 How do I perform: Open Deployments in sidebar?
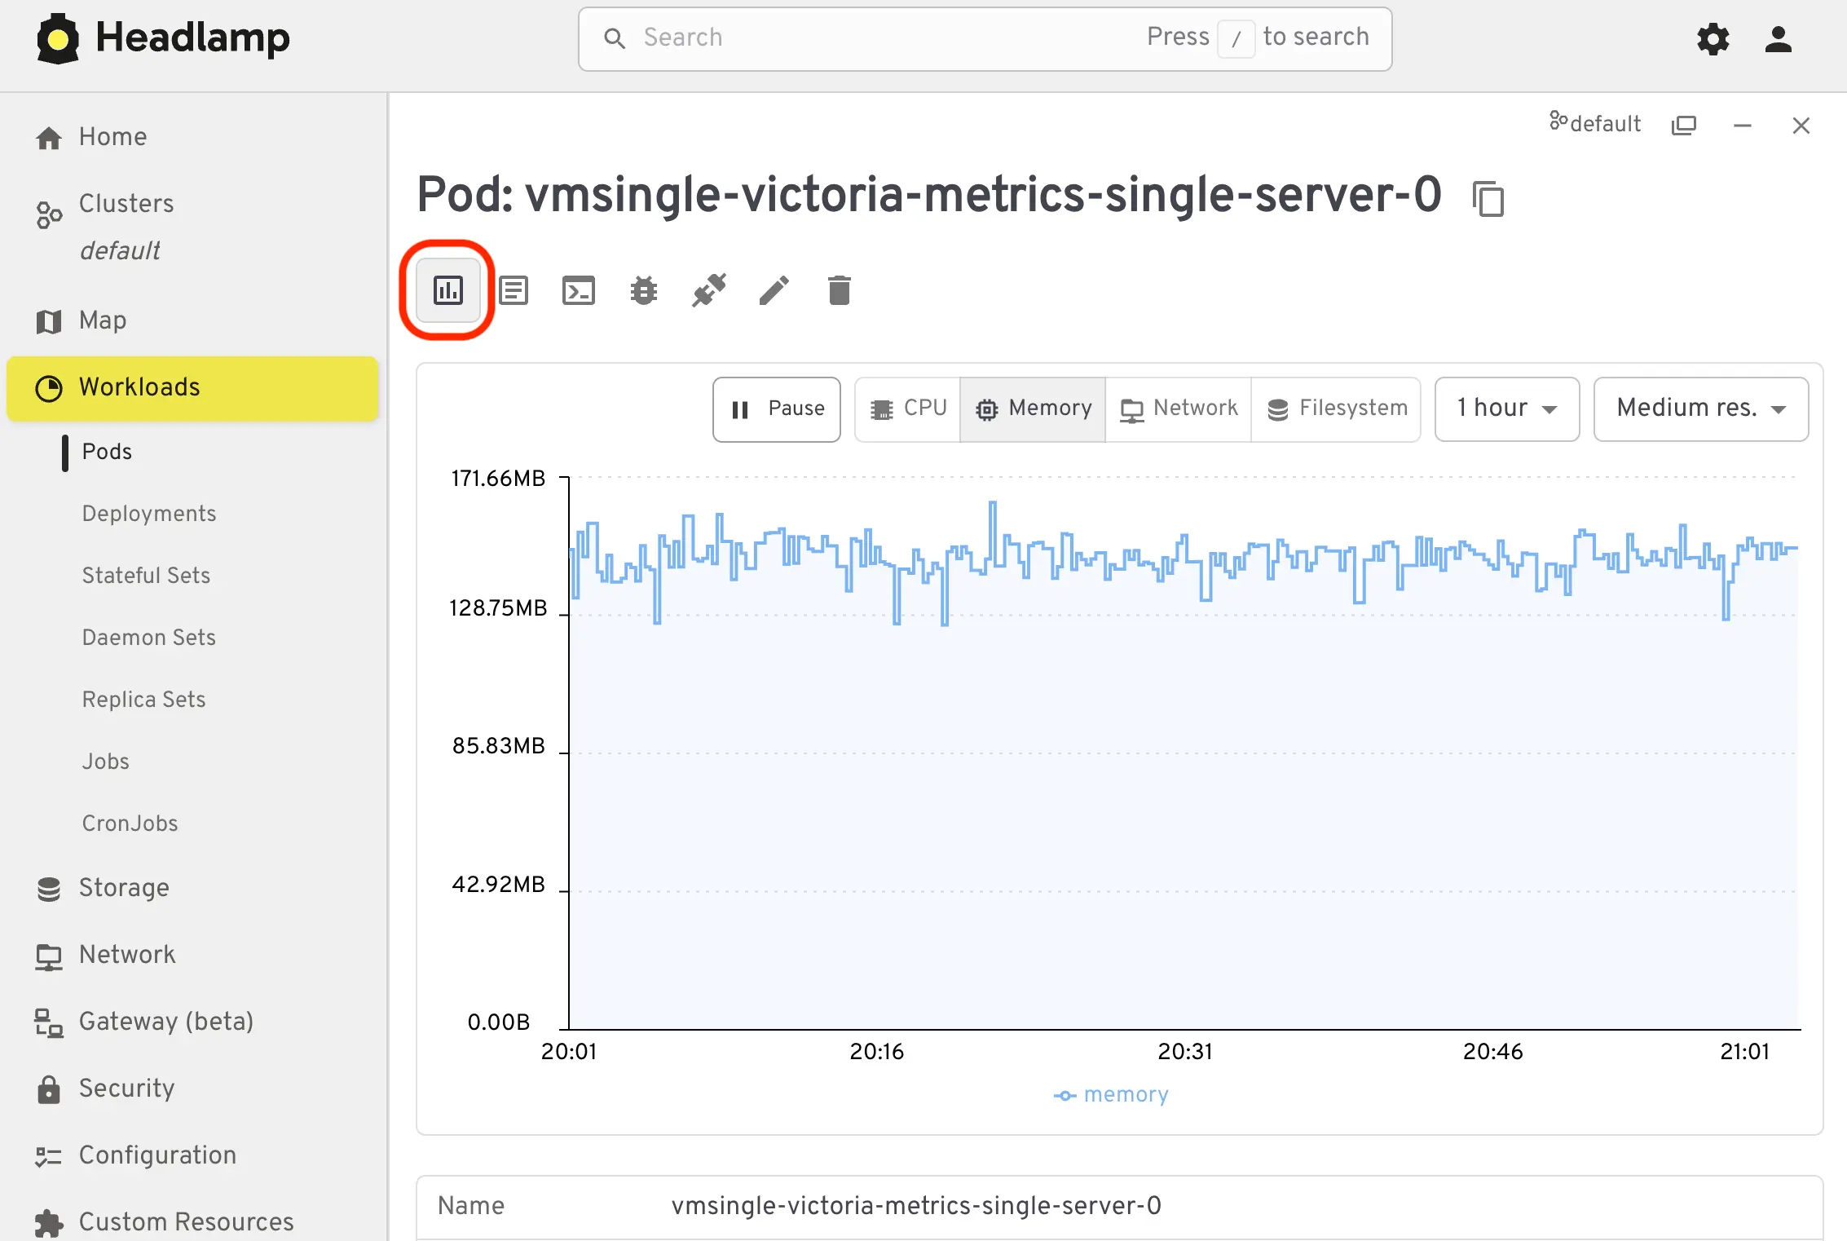pos(149,514)
